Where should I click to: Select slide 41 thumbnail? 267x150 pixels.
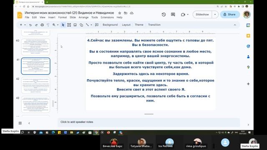35,66
